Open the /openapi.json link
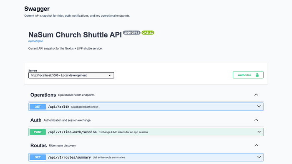Screen dimensions: 292x164 (35, 41)
